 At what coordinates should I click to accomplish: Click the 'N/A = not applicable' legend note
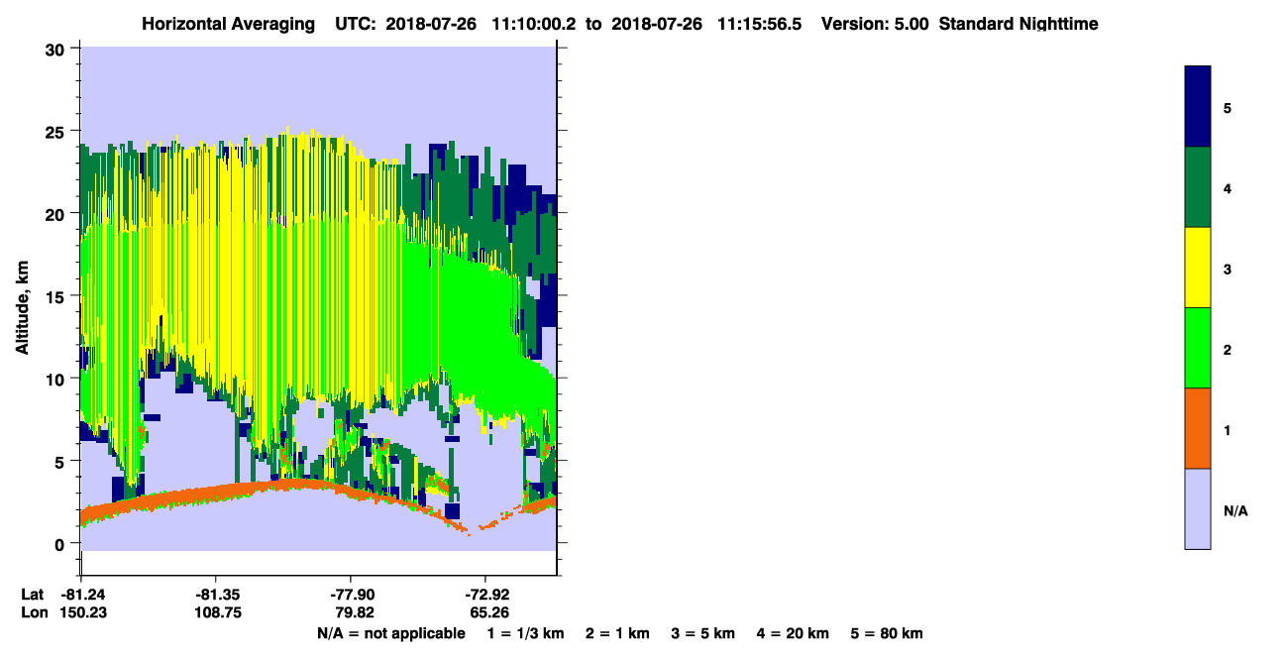tap(391, 633)
